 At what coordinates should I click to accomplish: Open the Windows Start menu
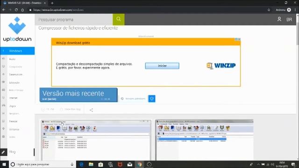click(4, 164)
